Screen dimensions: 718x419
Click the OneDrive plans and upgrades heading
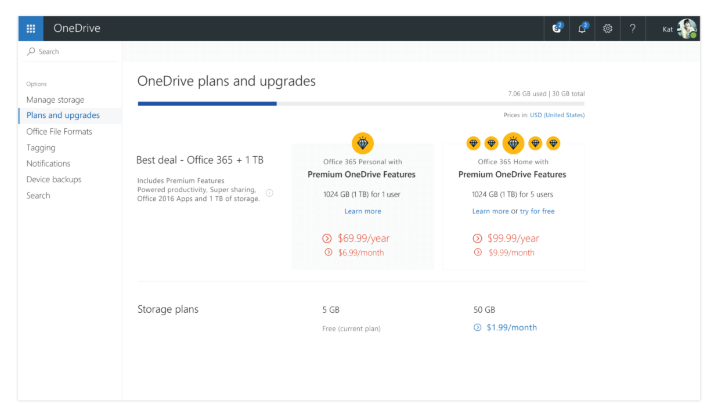[x=226, y=81]
